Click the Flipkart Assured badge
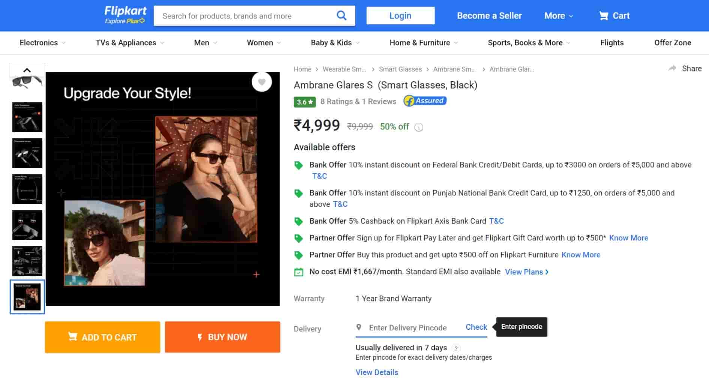 pyautogui.click(x=425, y=101)
